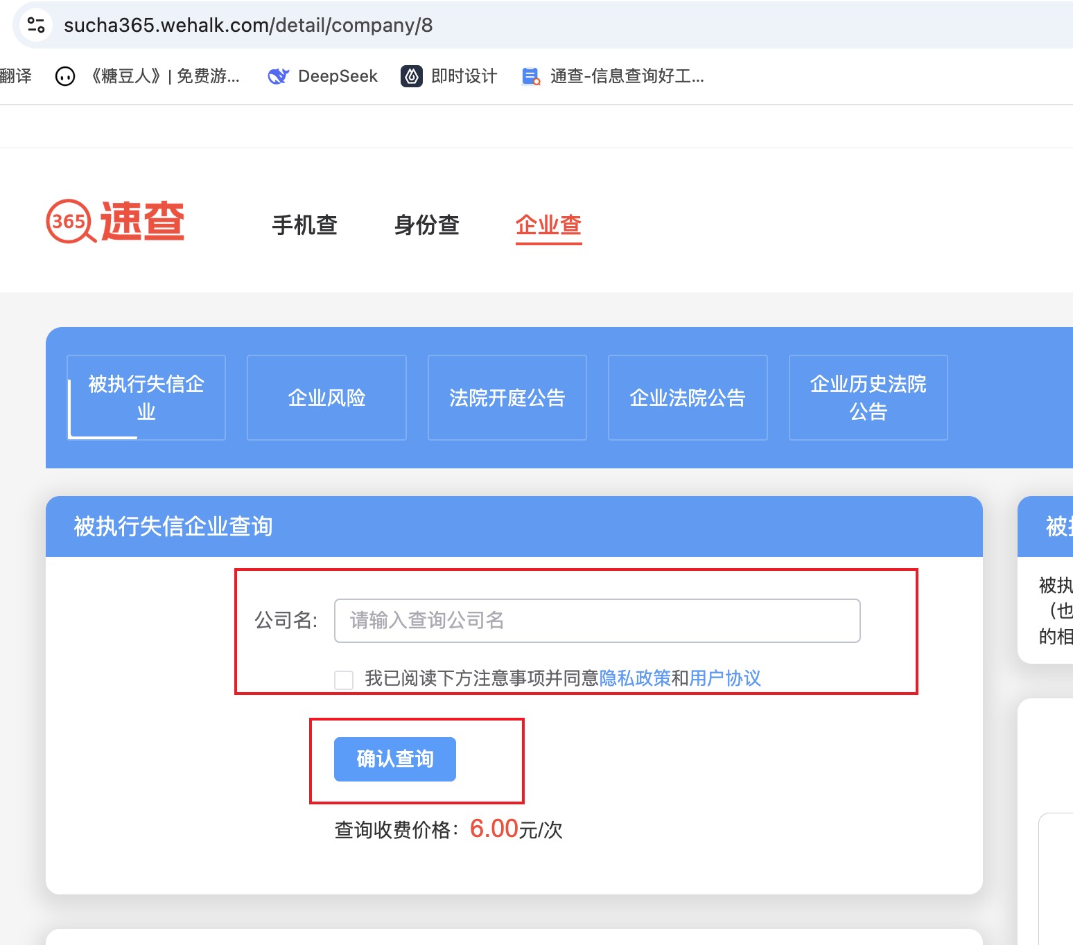Select the 企业查 navigation tab
Screen dimensions: 1073x945
(x=548, y=225)
